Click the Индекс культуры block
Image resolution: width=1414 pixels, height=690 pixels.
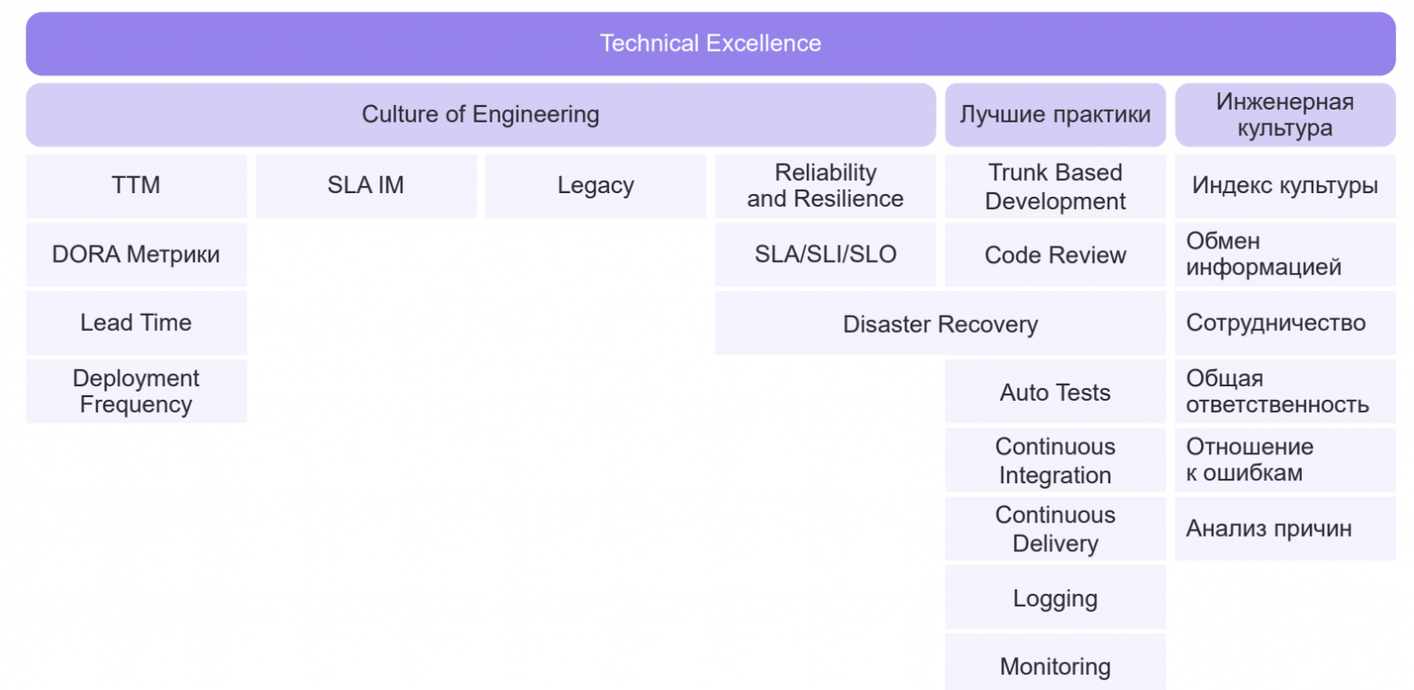coord(1284,186)
